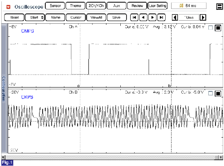The height and width of the screenshot is (166, 224).
Task: Click Ch A Cur a voltage readout
Action: click(x=136, y=27)
